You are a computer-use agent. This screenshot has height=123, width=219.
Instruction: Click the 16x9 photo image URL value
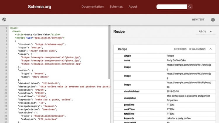coord(189,85)
